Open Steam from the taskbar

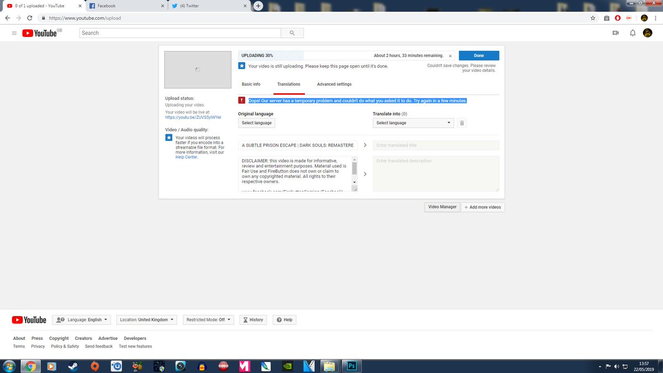pos(73,366)
